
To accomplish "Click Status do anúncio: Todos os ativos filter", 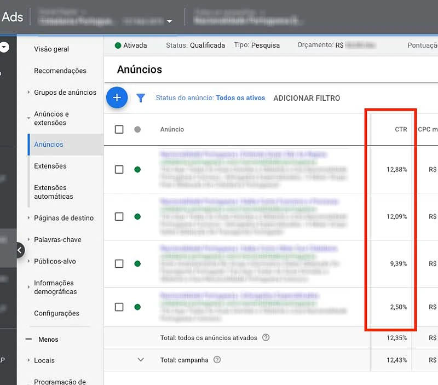I will tap(210, 98).
